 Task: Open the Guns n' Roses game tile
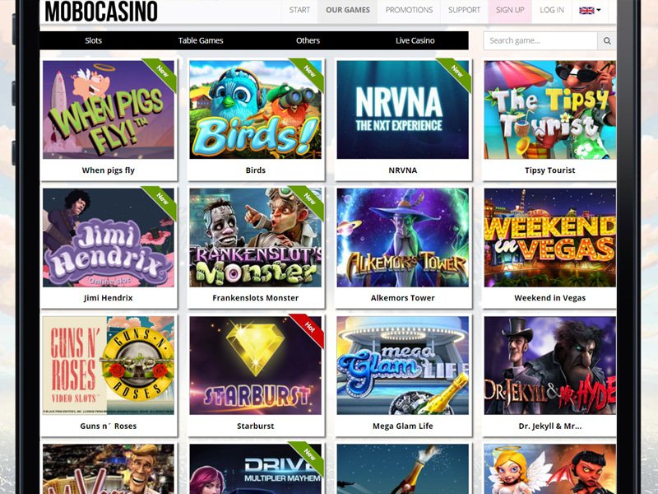[x=109, y=366]
